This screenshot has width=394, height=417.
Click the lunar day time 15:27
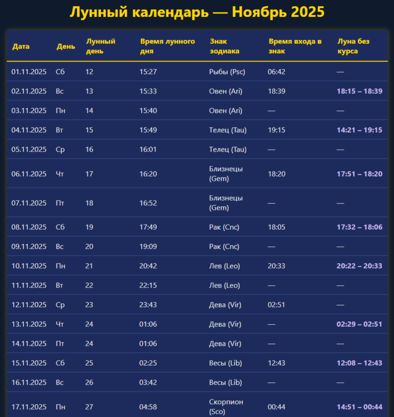[x=148, y=72]
